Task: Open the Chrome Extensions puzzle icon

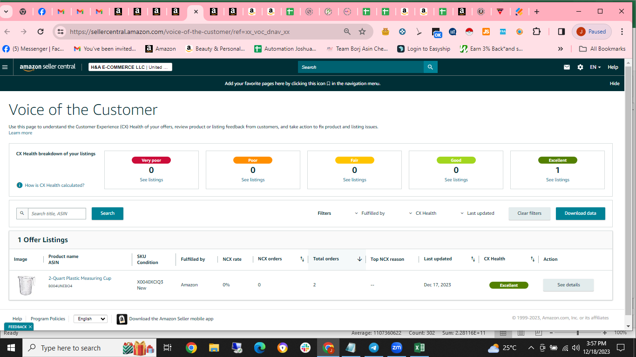Action: [x=536, y=32]
